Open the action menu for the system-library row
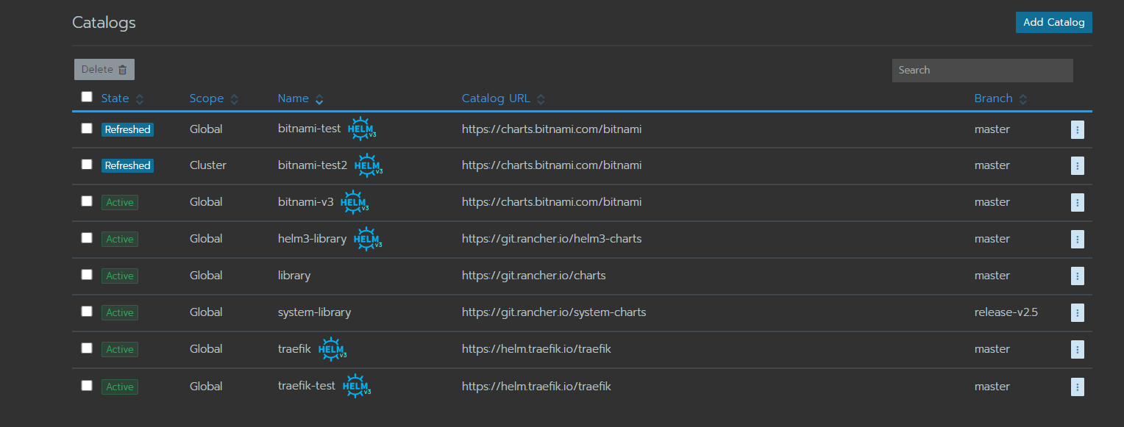 point(1077,312)
